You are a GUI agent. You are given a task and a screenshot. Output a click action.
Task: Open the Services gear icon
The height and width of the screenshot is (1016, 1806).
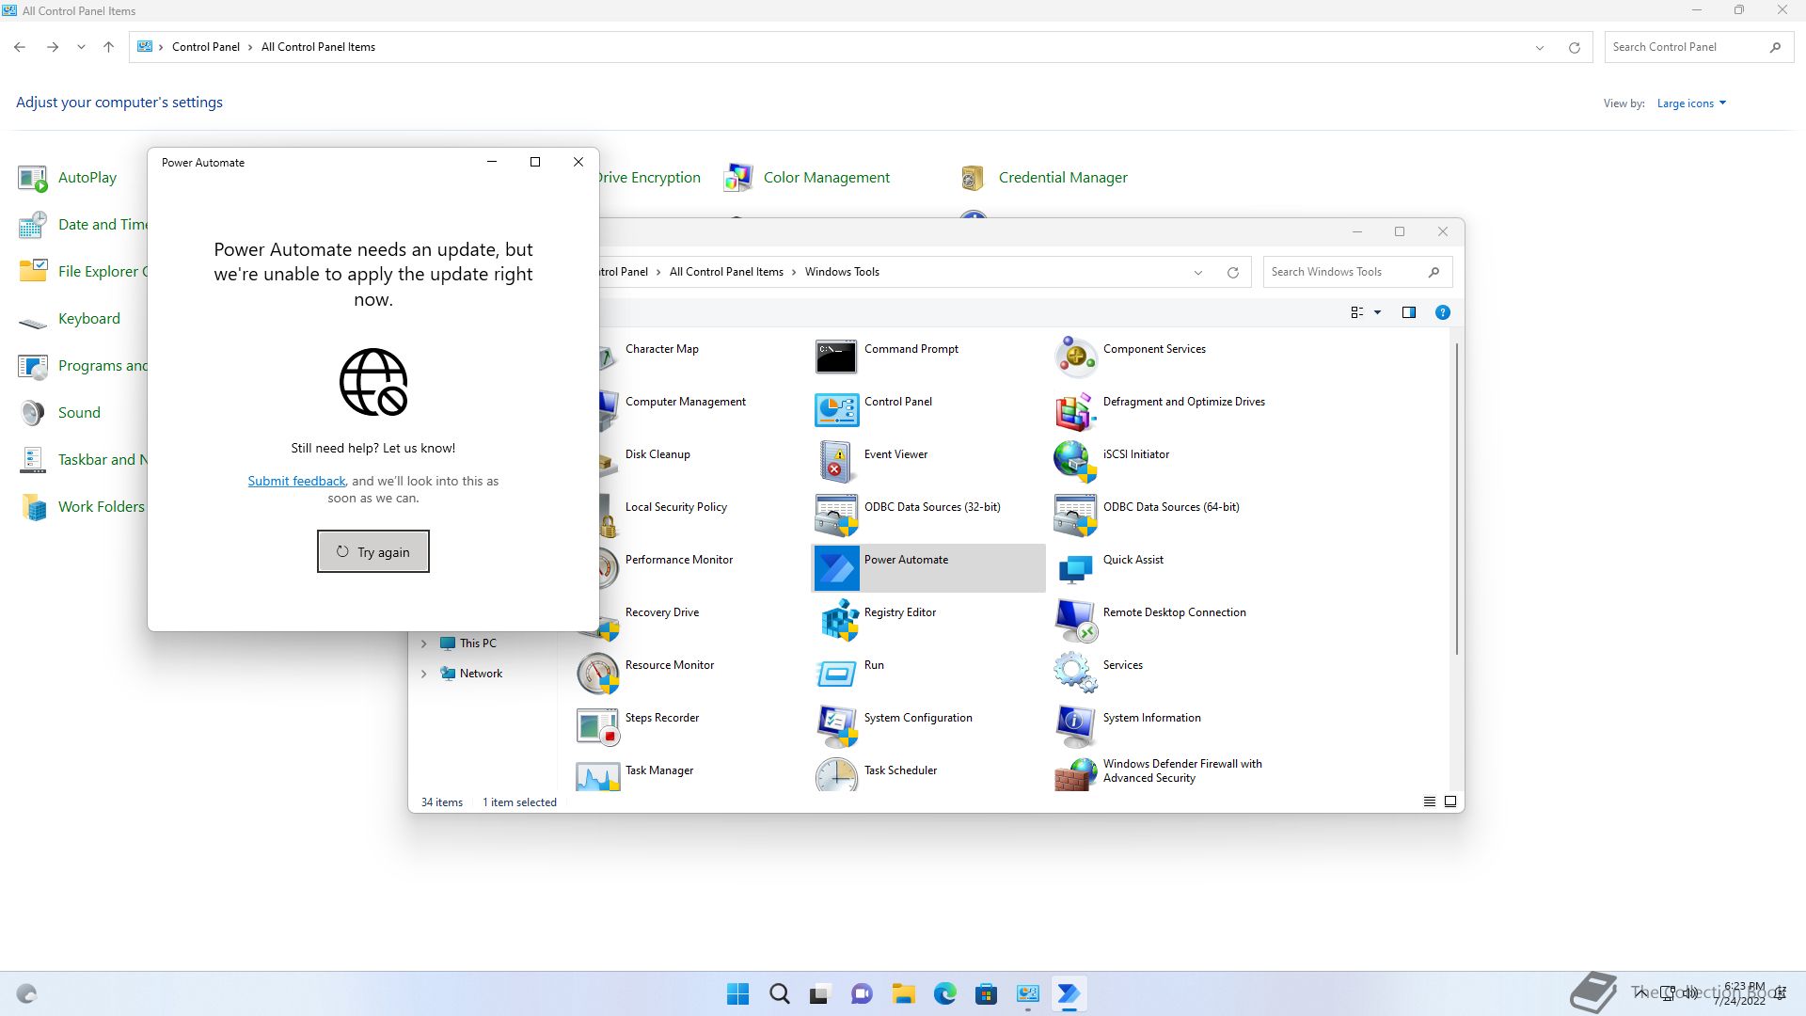click(x=1075, y=674)
